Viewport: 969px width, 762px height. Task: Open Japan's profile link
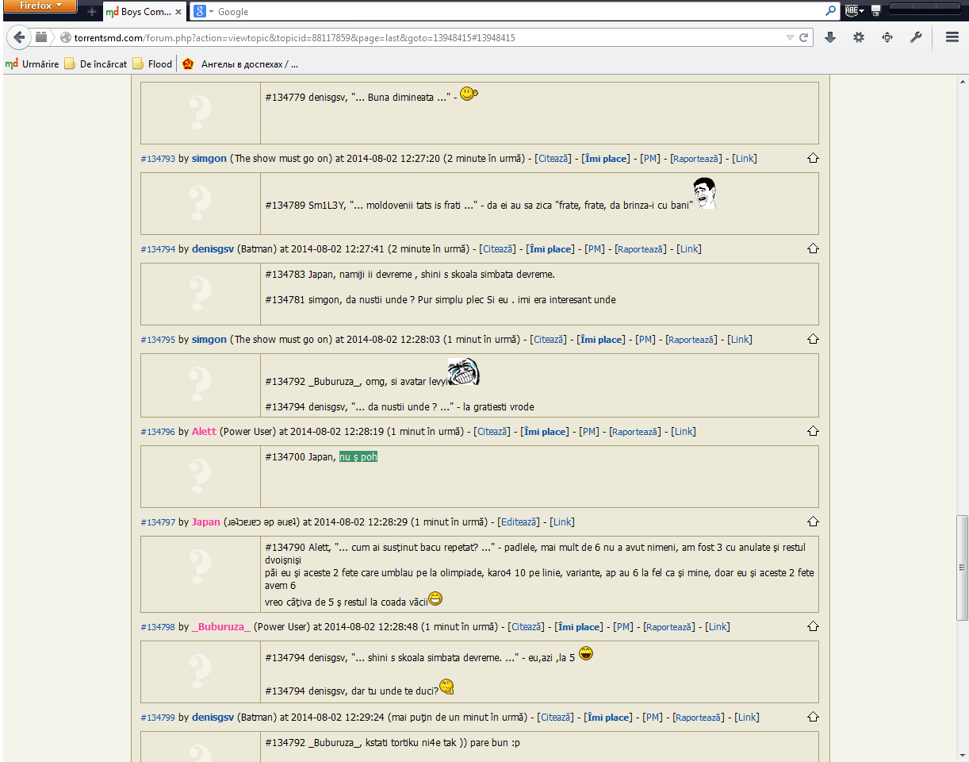point(205,522)
